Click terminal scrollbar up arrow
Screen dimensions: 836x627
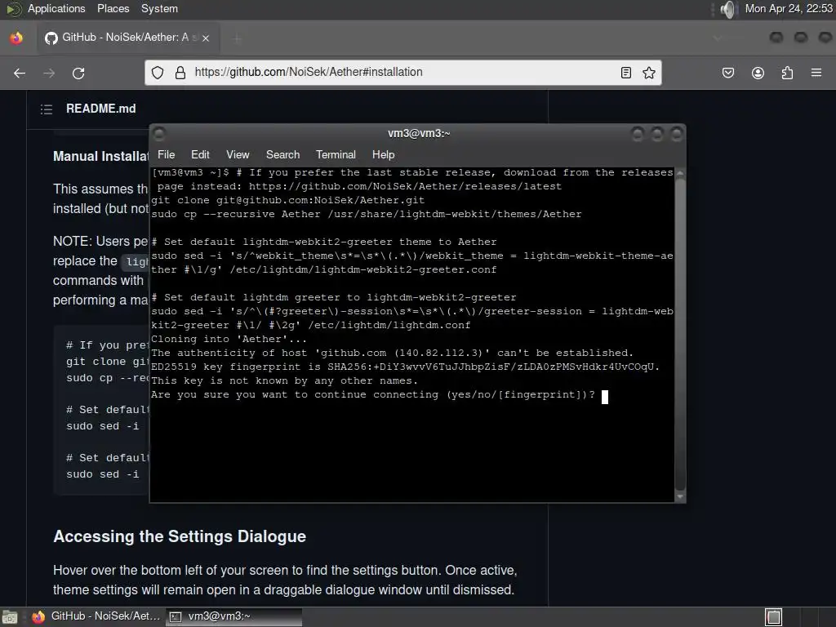pos(680,173)
